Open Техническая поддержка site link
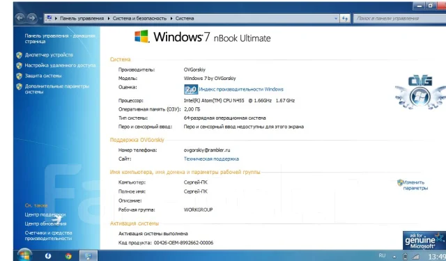The height and width of the screenshot is (261, 446). coord(211,159)
